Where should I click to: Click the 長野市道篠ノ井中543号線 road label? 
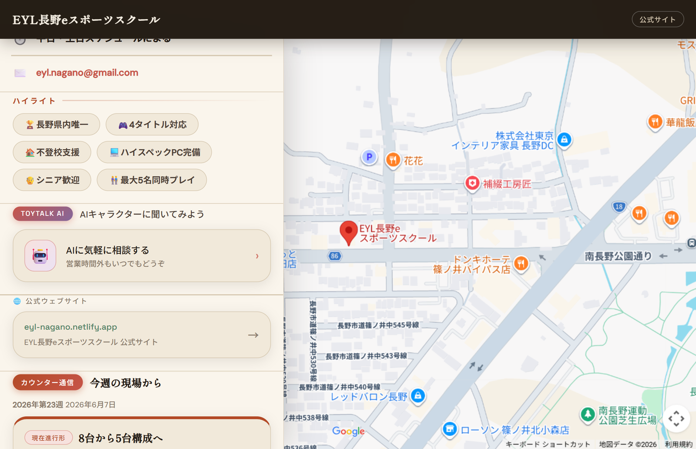(366, 356)
